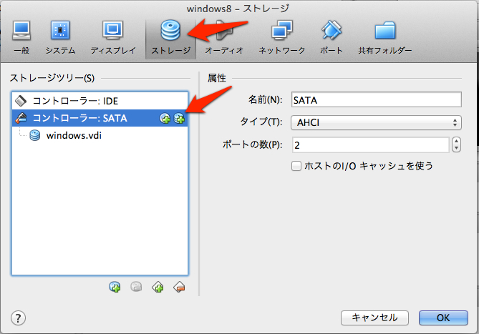Select コントローラー: SATA in storage tree
This screenshot has width=479, height=334.
pyautogui.click(x=100, y=118)
